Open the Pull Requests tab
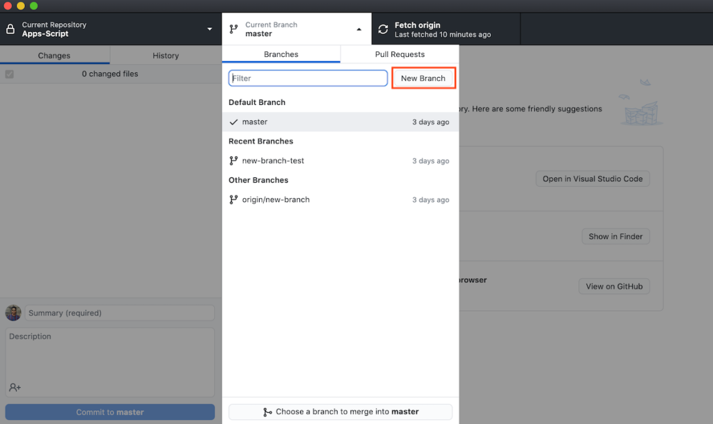 click(400, 54)
